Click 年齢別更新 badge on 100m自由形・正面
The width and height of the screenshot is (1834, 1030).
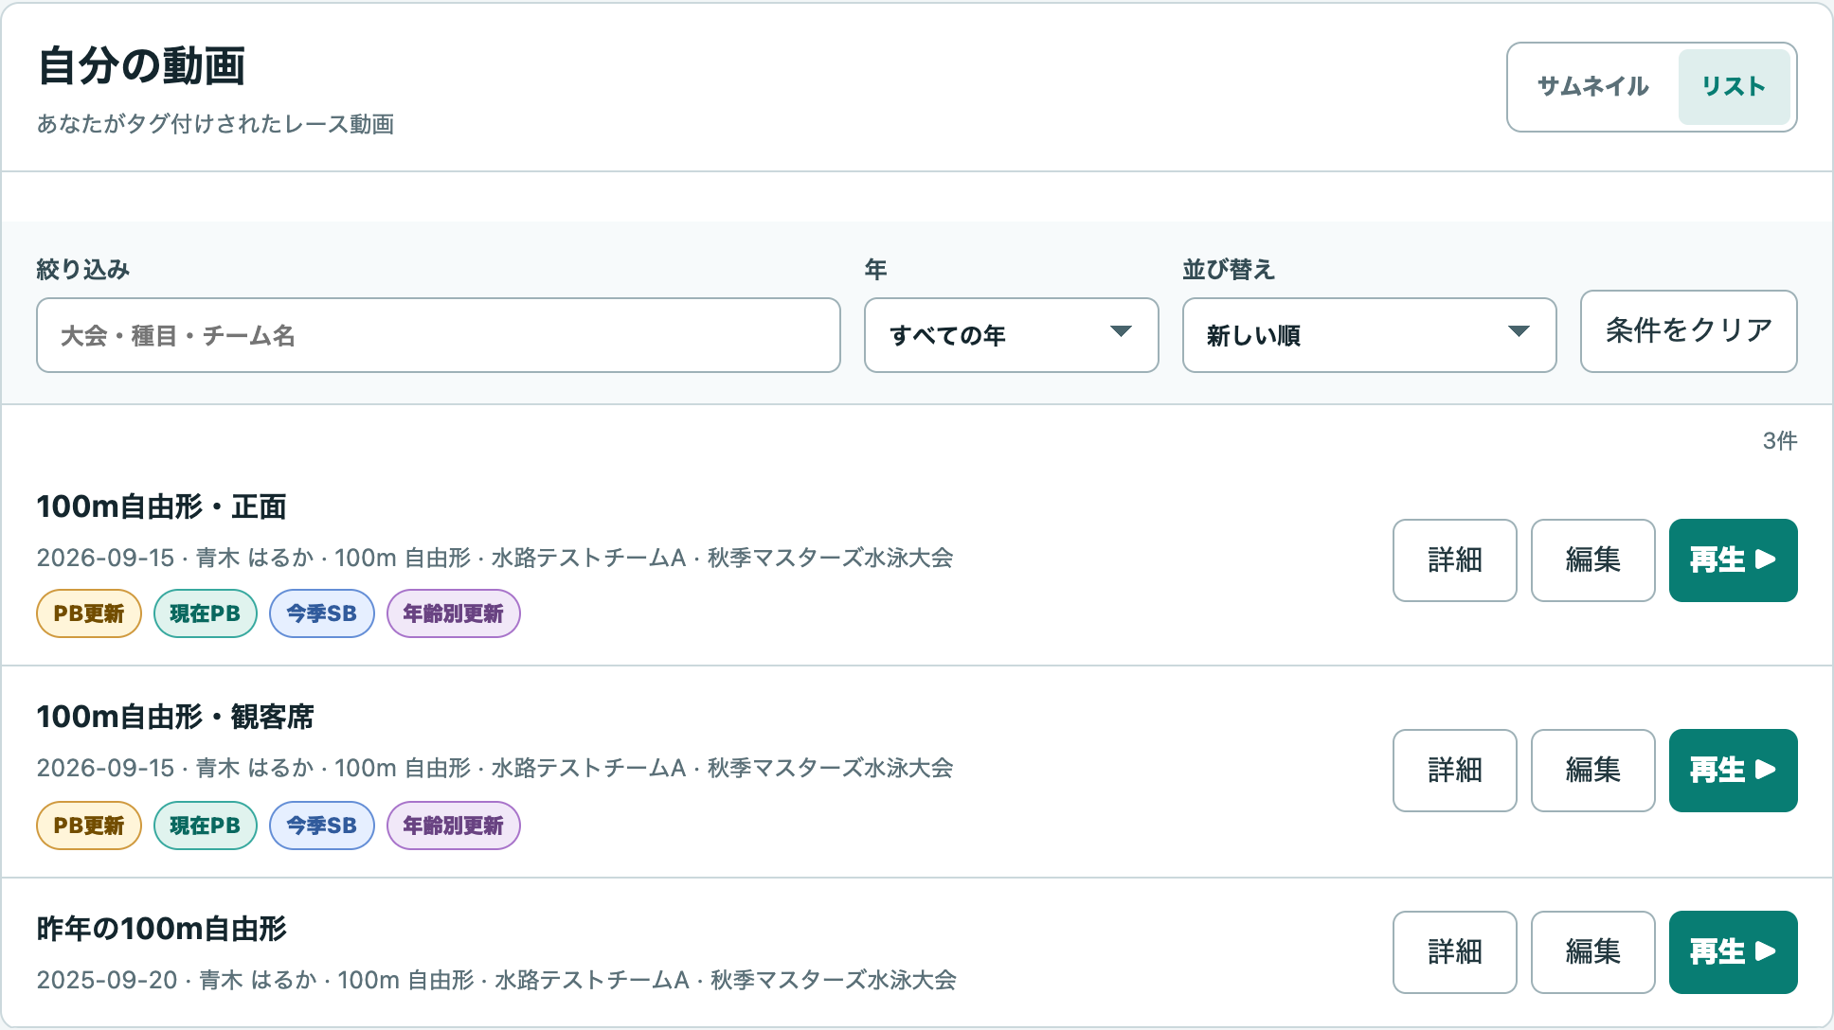pyautogui.click(x=454, y=613)
